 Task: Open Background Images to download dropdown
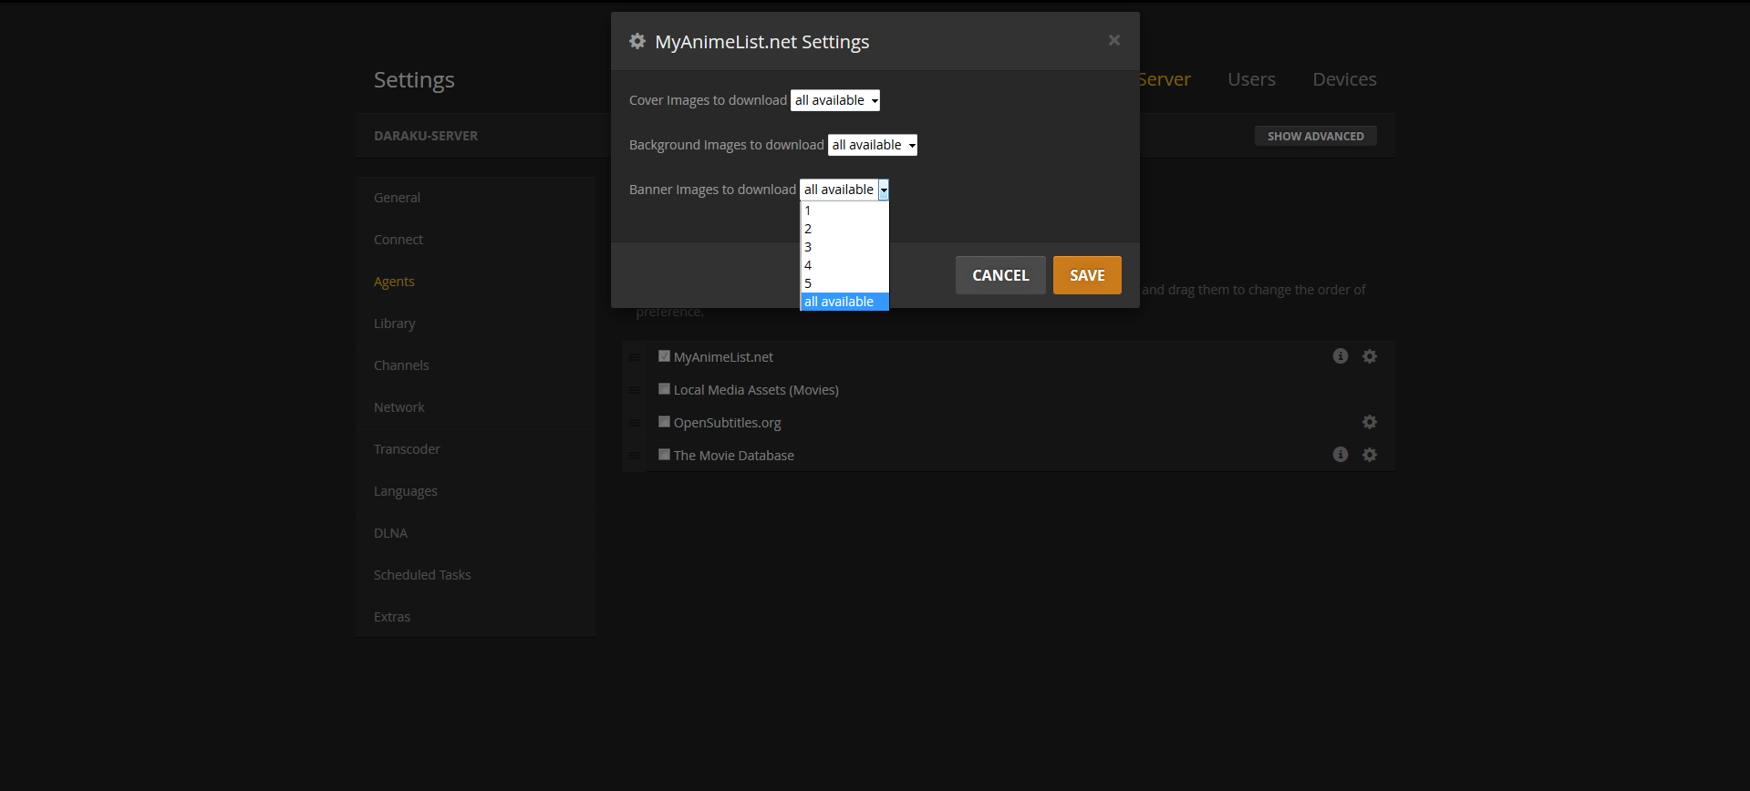873,145
